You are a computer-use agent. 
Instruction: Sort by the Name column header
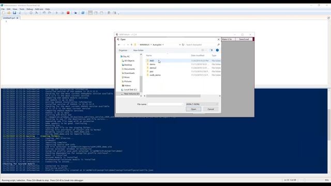pyautogui.click(x=149, y=55)
